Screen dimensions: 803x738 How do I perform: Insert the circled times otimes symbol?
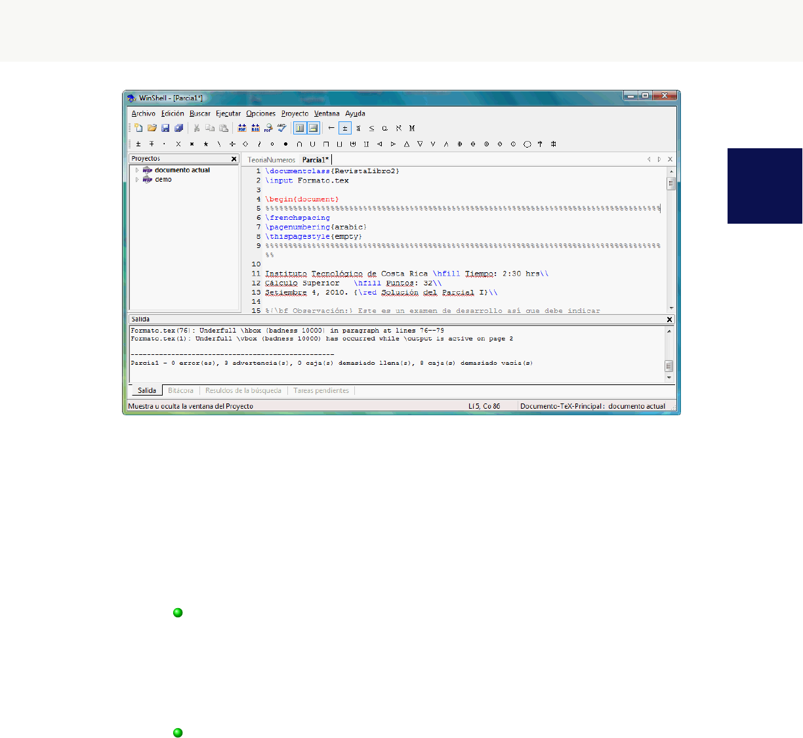(487, 144)
